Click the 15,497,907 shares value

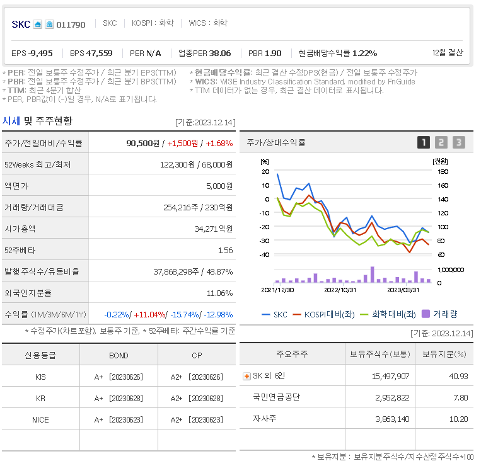390,376
